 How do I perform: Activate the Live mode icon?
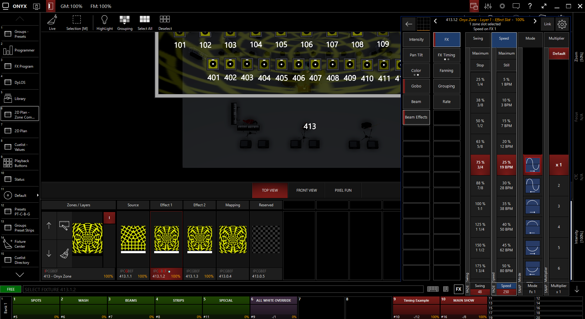click(52, 20)
